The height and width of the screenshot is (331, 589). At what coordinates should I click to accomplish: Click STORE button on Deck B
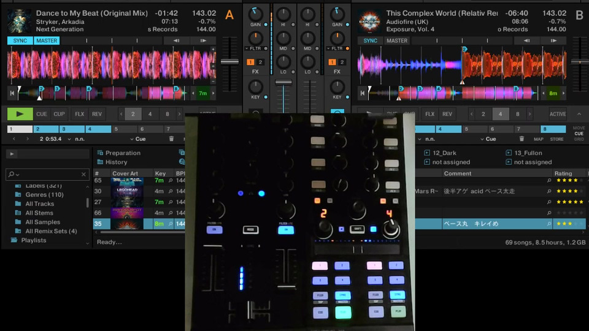click(x=556, y=139)
